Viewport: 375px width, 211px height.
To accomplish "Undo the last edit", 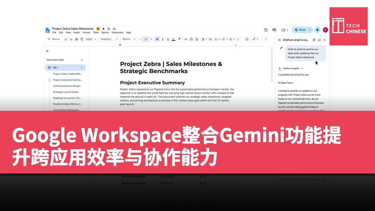I will 66,39.
